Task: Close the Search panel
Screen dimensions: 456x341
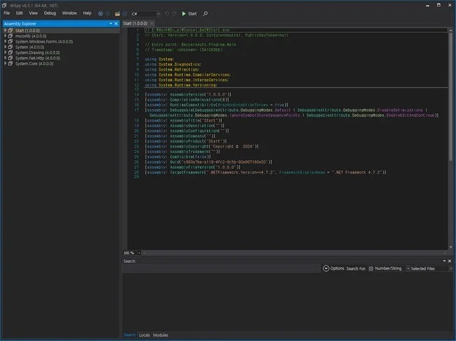Action: 450,261
